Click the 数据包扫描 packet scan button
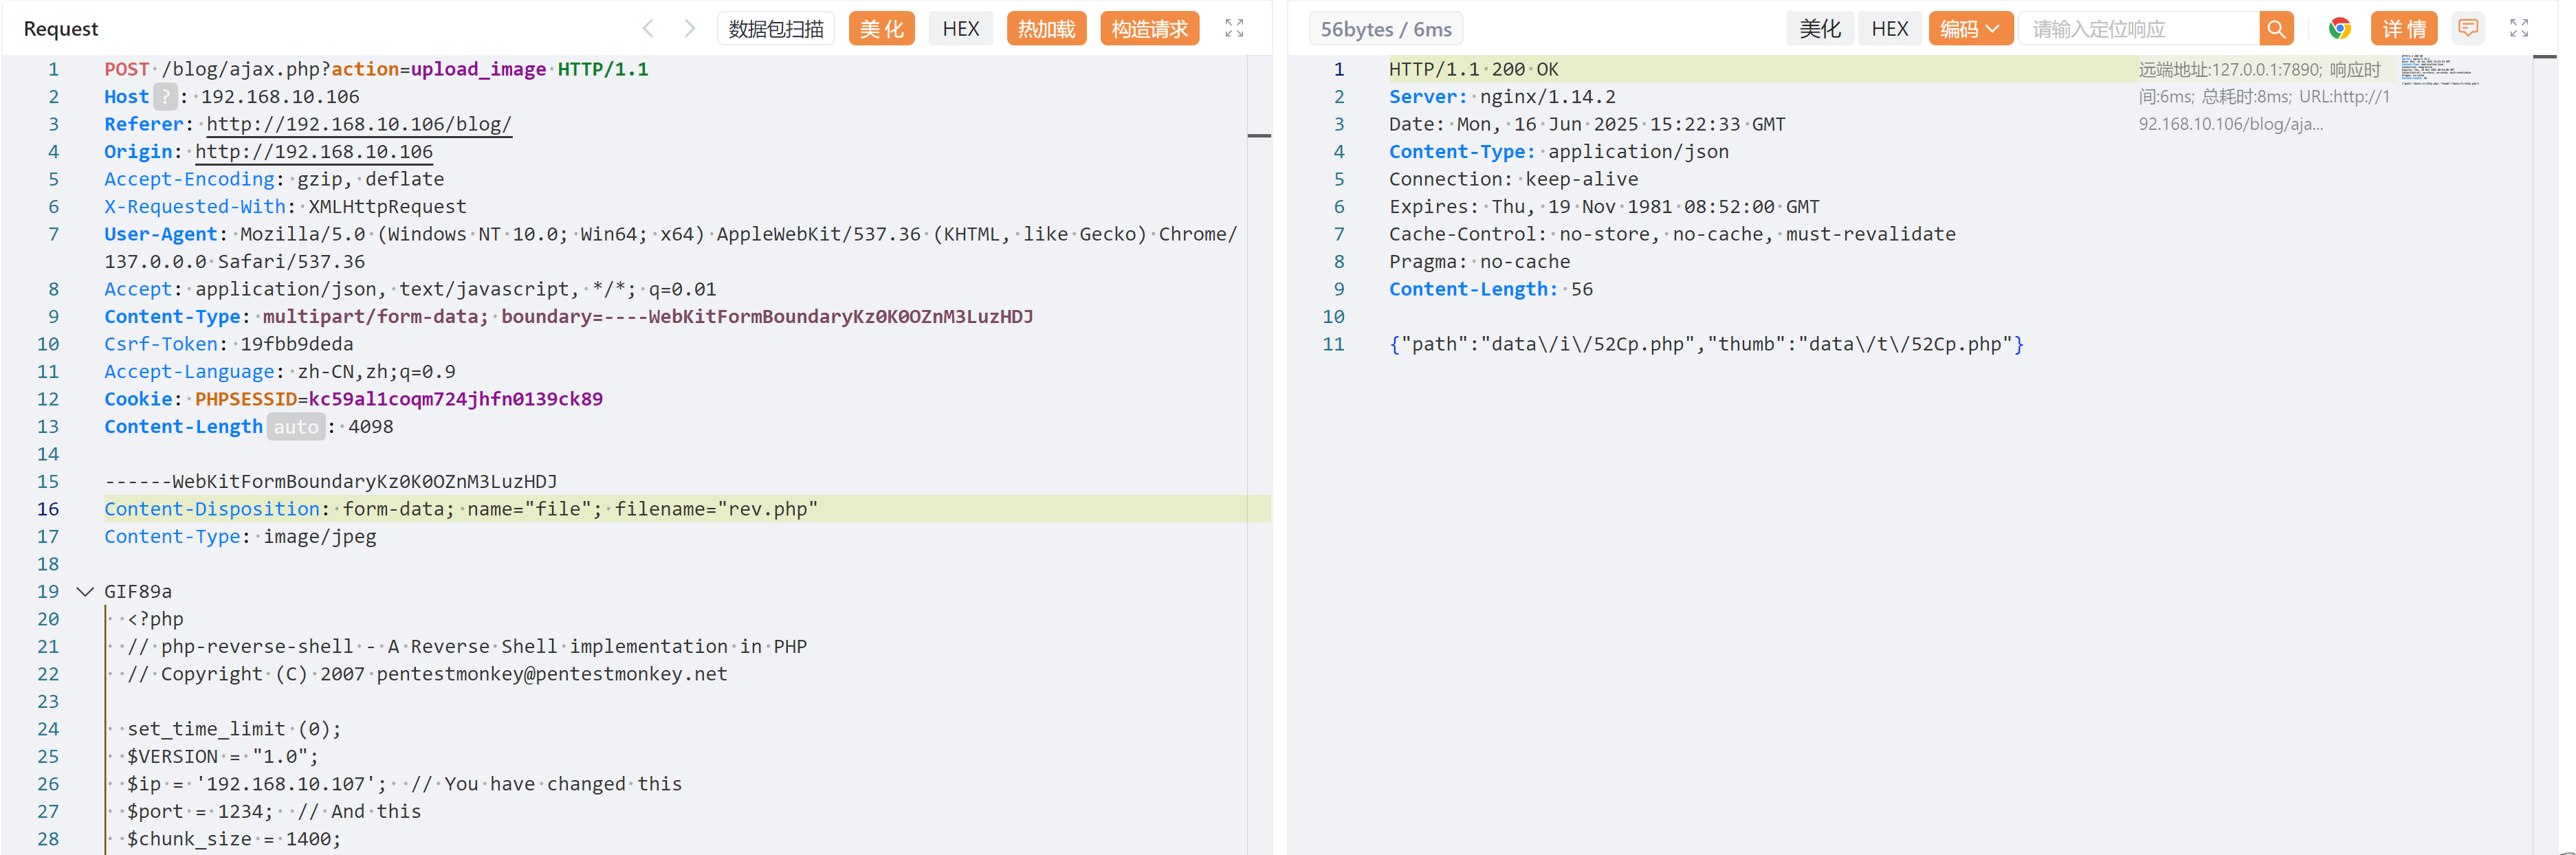The image size is (2576, 855). 776,28
